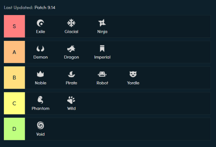Click the green D tier block

[x=15, y=129]
